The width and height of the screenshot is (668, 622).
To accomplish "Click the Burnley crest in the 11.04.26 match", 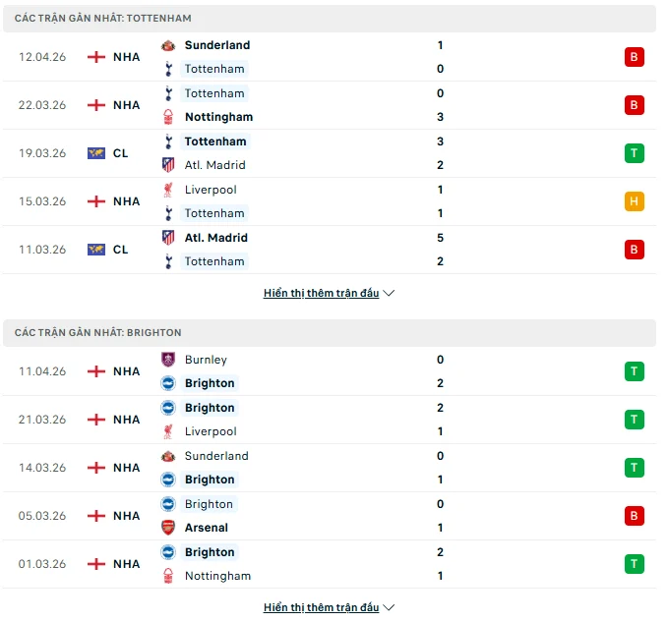I will 168,360.
